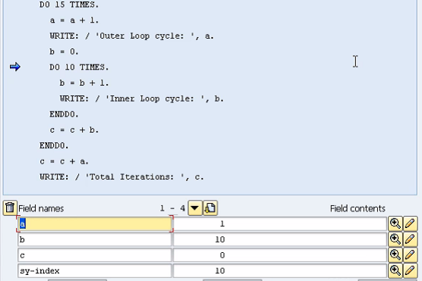This screenshot has height=281, width=422.
Task: Click the 'Total Iterations' WRITE statement
Action: pos(121,177)
